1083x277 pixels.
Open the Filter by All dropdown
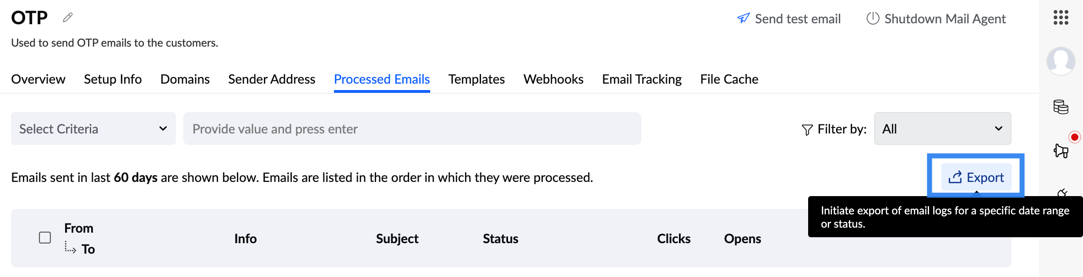(942, 128)
